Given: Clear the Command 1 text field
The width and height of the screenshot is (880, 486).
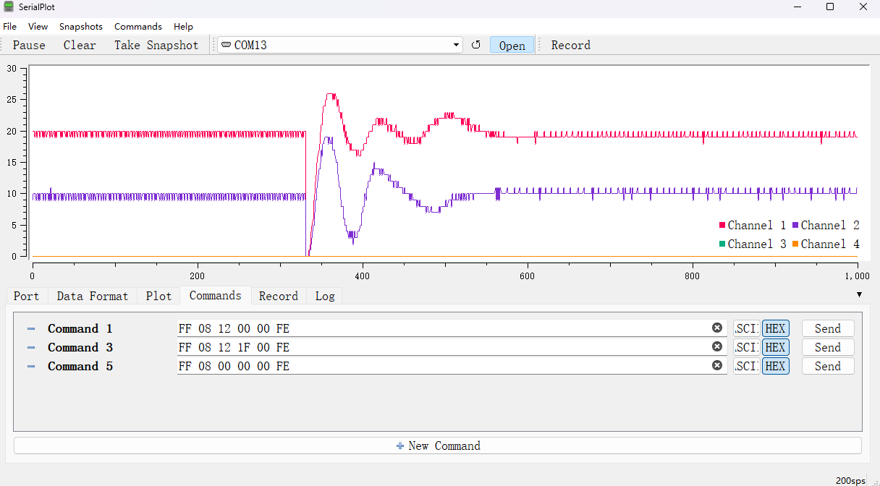Looking at the screenshot, I should point(716,328).
